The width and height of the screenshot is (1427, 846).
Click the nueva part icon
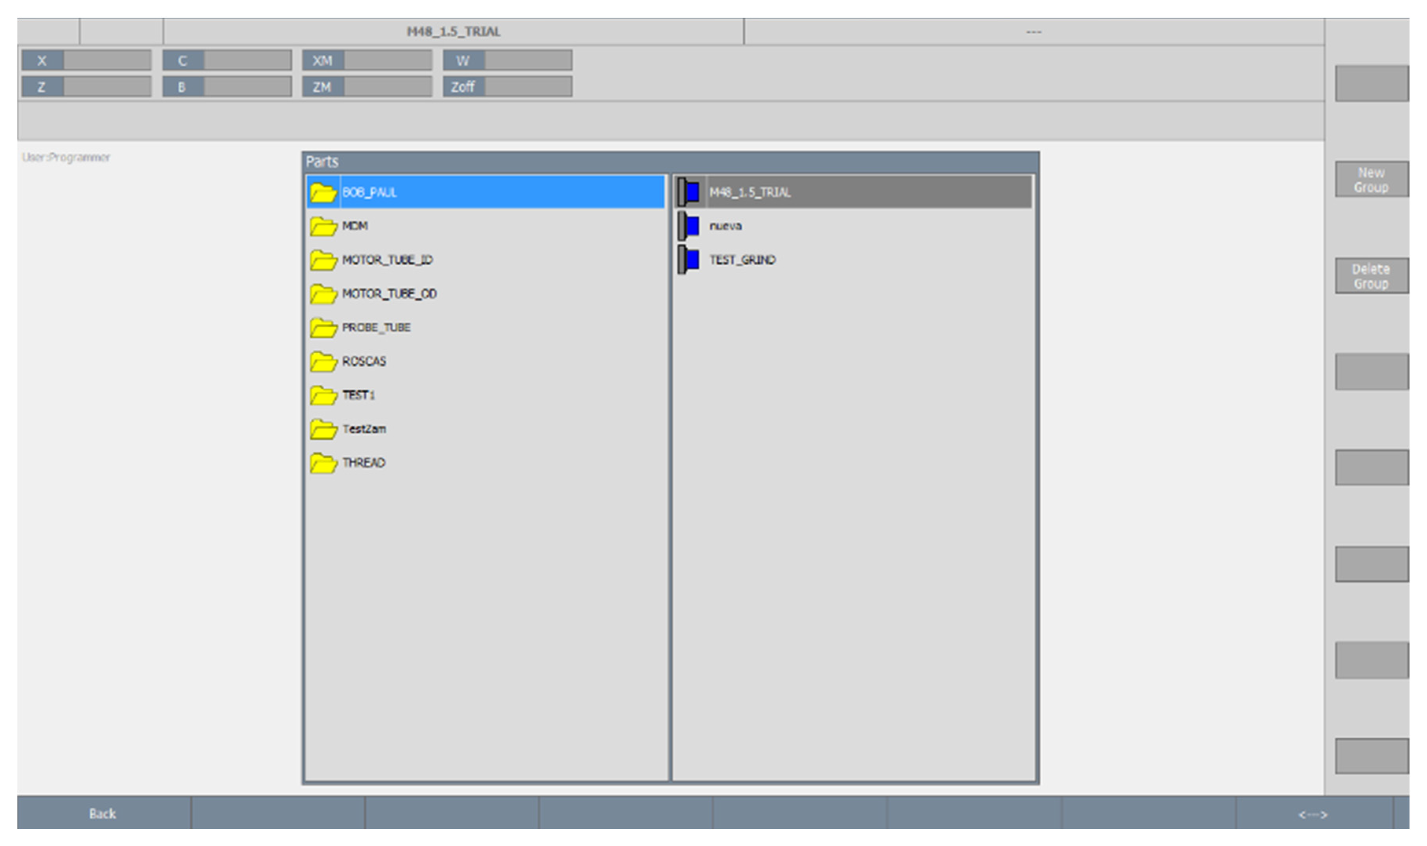click(x=689, y=226)
